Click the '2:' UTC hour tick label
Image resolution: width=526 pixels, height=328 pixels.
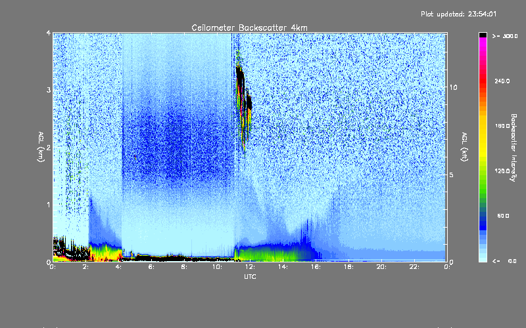coord(86,267)
